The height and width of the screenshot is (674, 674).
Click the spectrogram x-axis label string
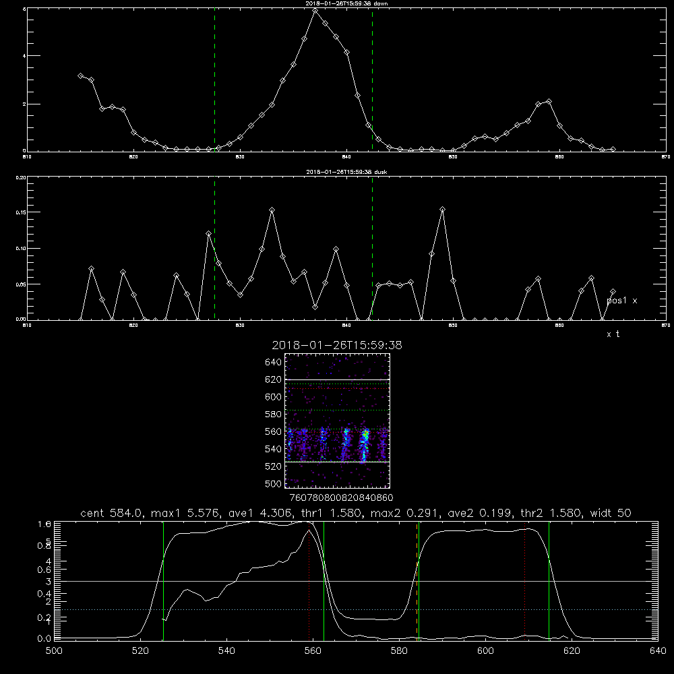coord(341,498)
